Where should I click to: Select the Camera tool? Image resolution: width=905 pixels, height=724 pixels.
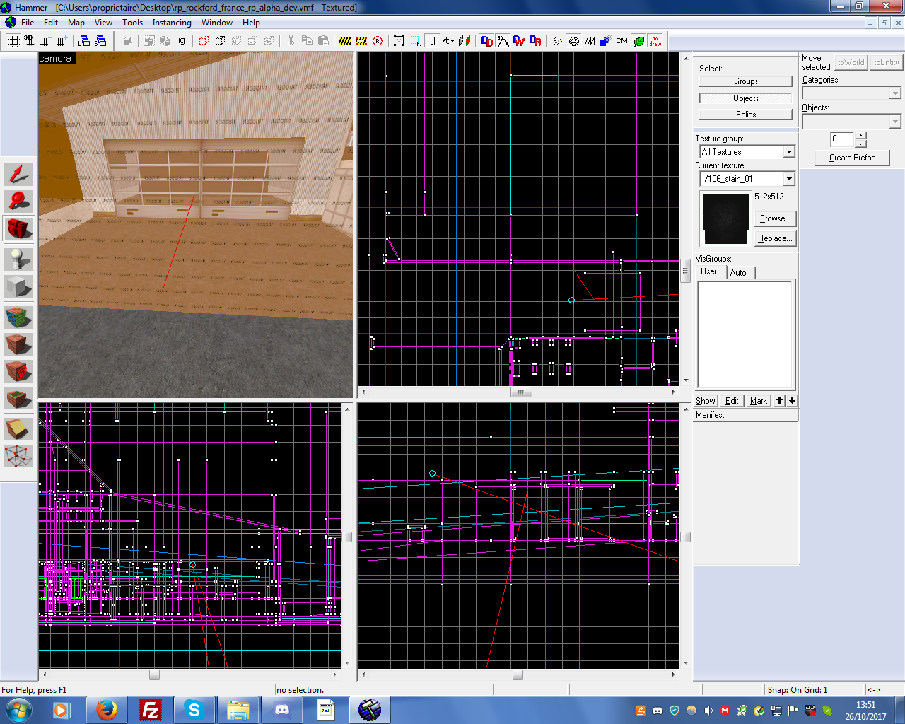click(18, 229)
